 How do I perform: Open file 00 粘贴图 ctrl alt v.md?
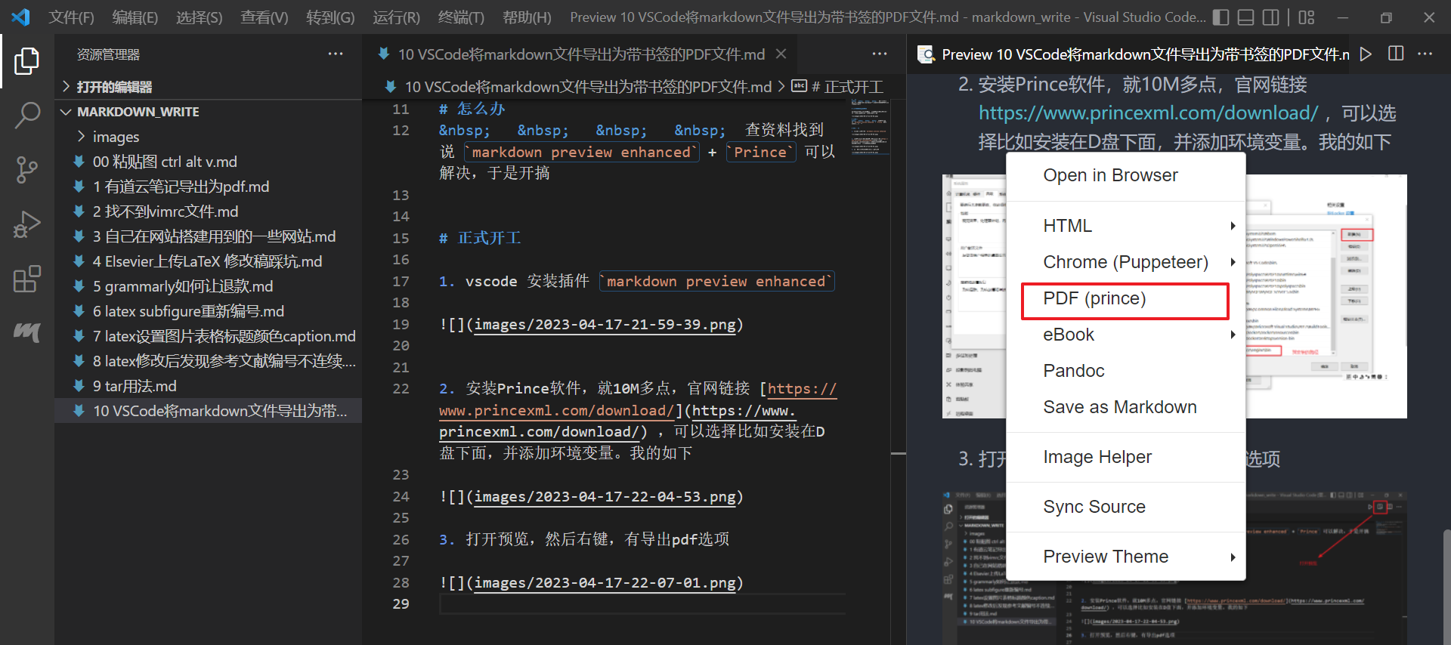coord(209,162)
